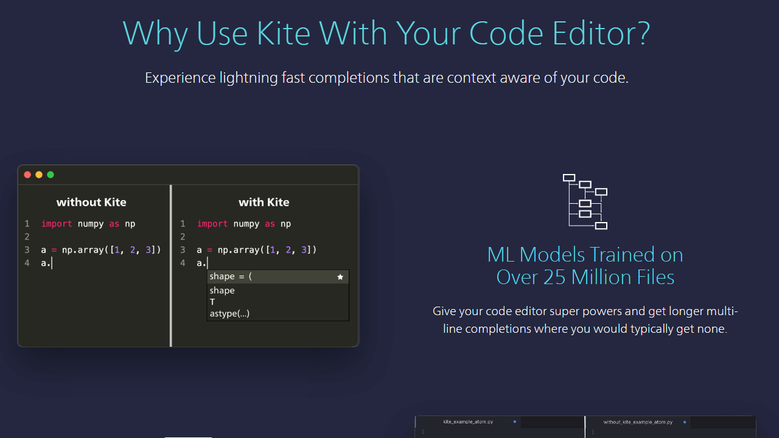779x438 pixels.
Task: Place cursor after 'a.' in the without Kite pane
Action: coord(53,263)
